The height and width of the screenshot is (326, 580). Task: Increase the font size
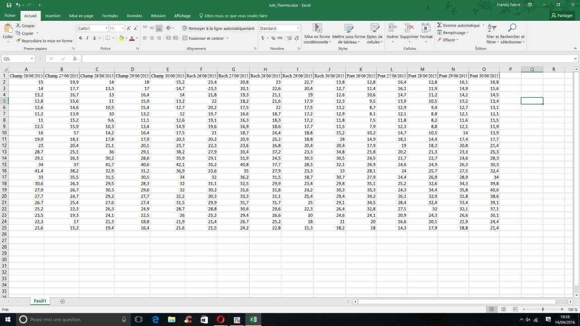point(129,29)
